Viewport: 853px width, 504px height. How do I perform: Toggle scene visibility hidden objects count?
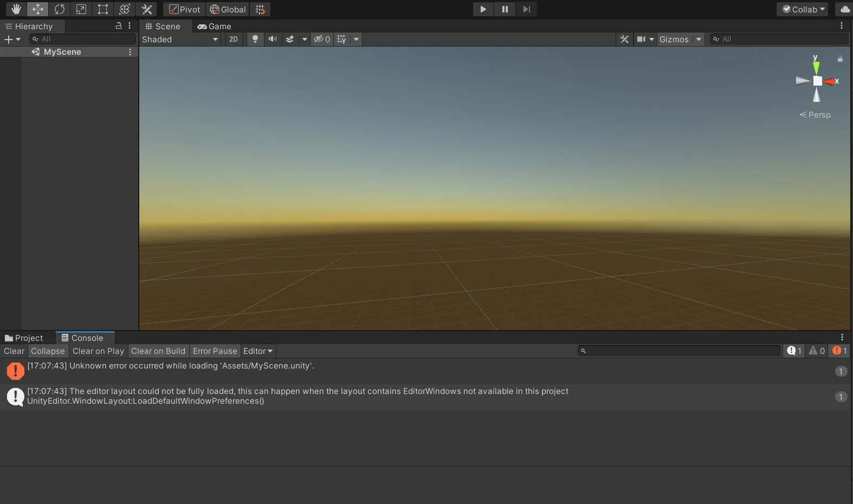pos(322,39)
